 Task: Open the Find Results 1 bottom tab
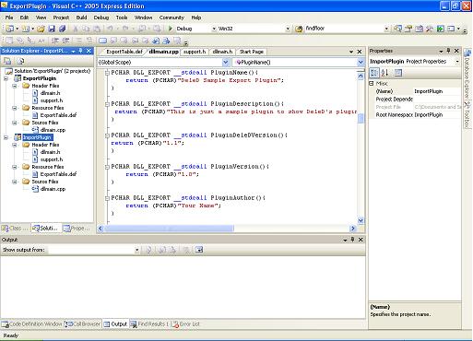coord(149,323)
